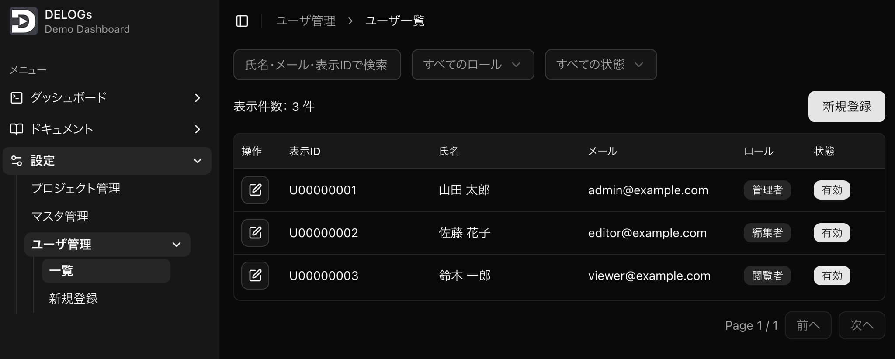This screenshot has height=359, width=895.
Task: Expand the ダッシュボード chevron arrow
Action: click(x=198, y=98)
